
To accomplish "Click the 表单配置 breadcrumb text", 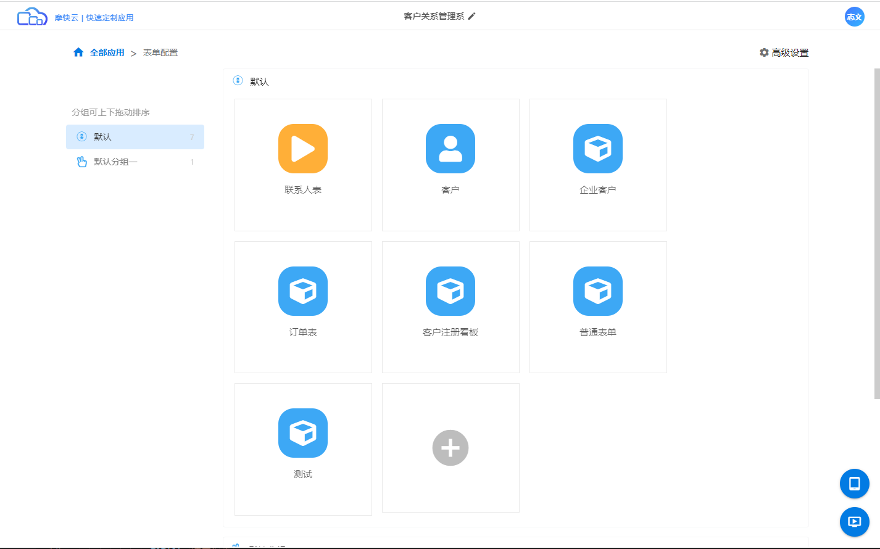I will [x=160, y=52].
